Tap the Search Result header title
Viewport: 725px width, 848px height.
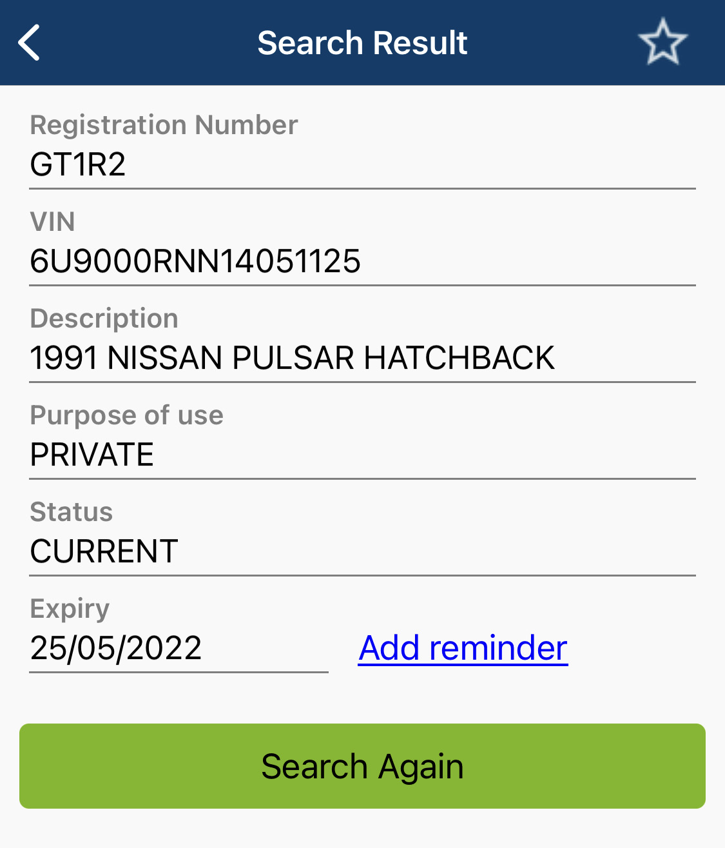[362, 43]
